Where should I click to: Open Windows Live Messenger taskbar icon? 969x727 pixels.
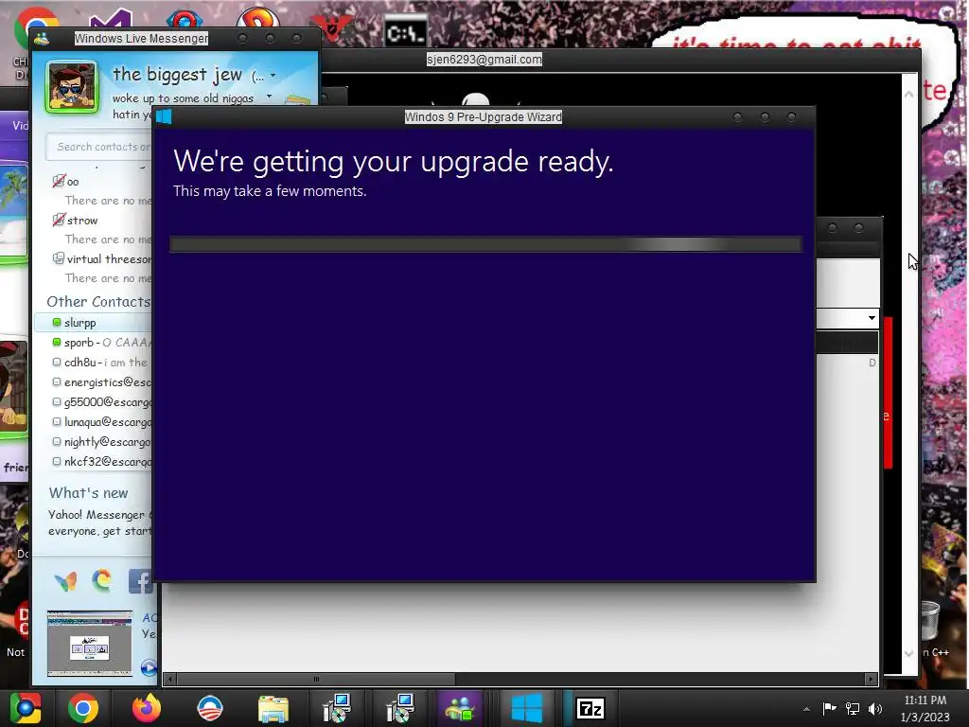460,708
